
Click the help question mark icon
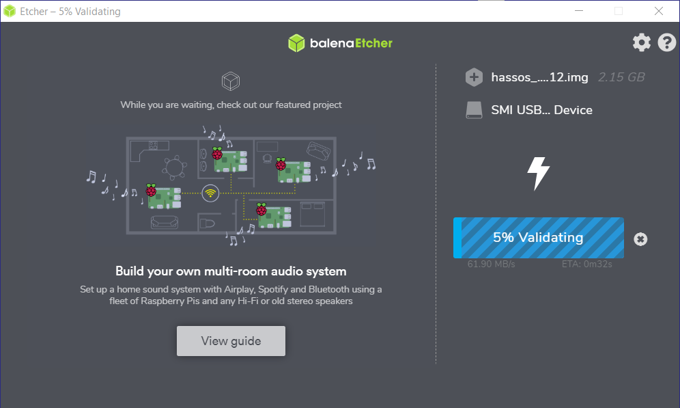coord(667,42)
